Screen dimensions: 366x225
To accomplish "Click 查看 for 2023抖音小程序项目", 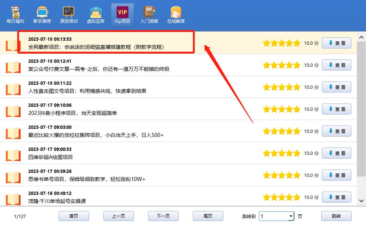I will pyautogui.click(x=337, y=109).
